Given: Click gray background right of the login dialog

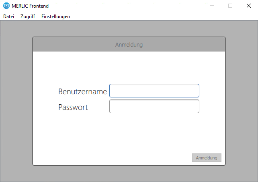Looking at the screenshot, I should tap(241, 101).
